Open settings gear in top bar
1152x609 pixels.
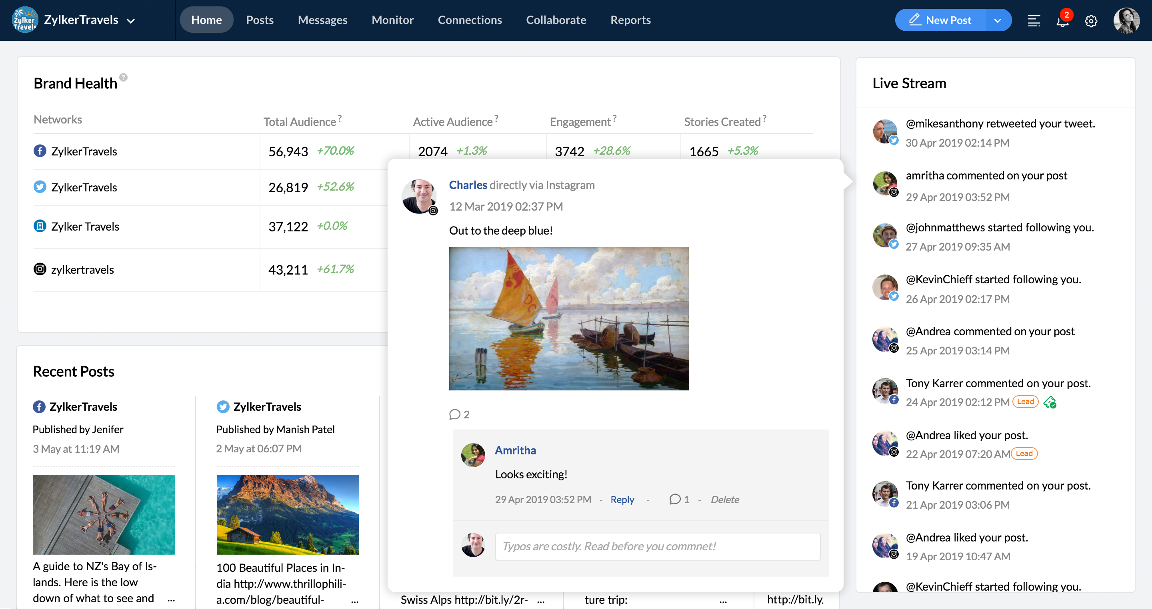coord(1091,21)
